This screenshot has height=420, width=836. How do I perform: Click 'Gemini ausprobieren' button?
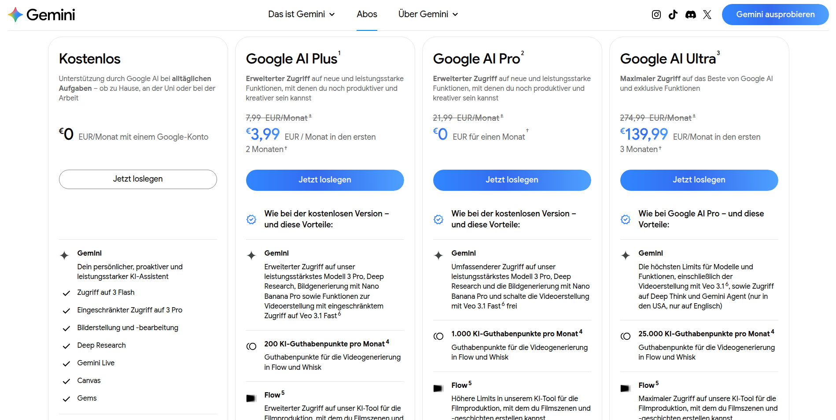(x=775, y=15)
